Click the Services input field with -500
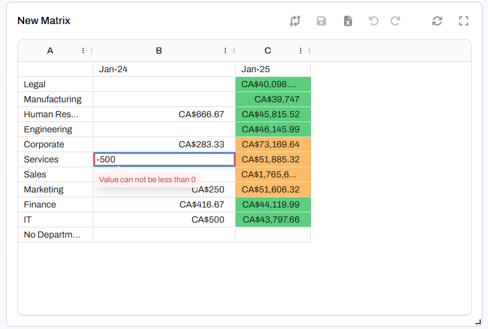This screenshot has height=329, width=488. point(164,159)
